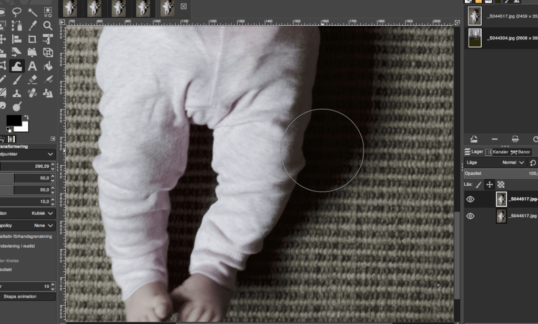The image size is (538, 324).
Task: Select the Warp Transform tool
Action: pyautogui.click(x=17, y=66)
